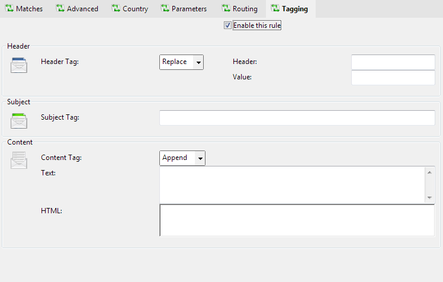Uncheck the Enable this rule checkbox
443x282 pixels.
[227, 25]
